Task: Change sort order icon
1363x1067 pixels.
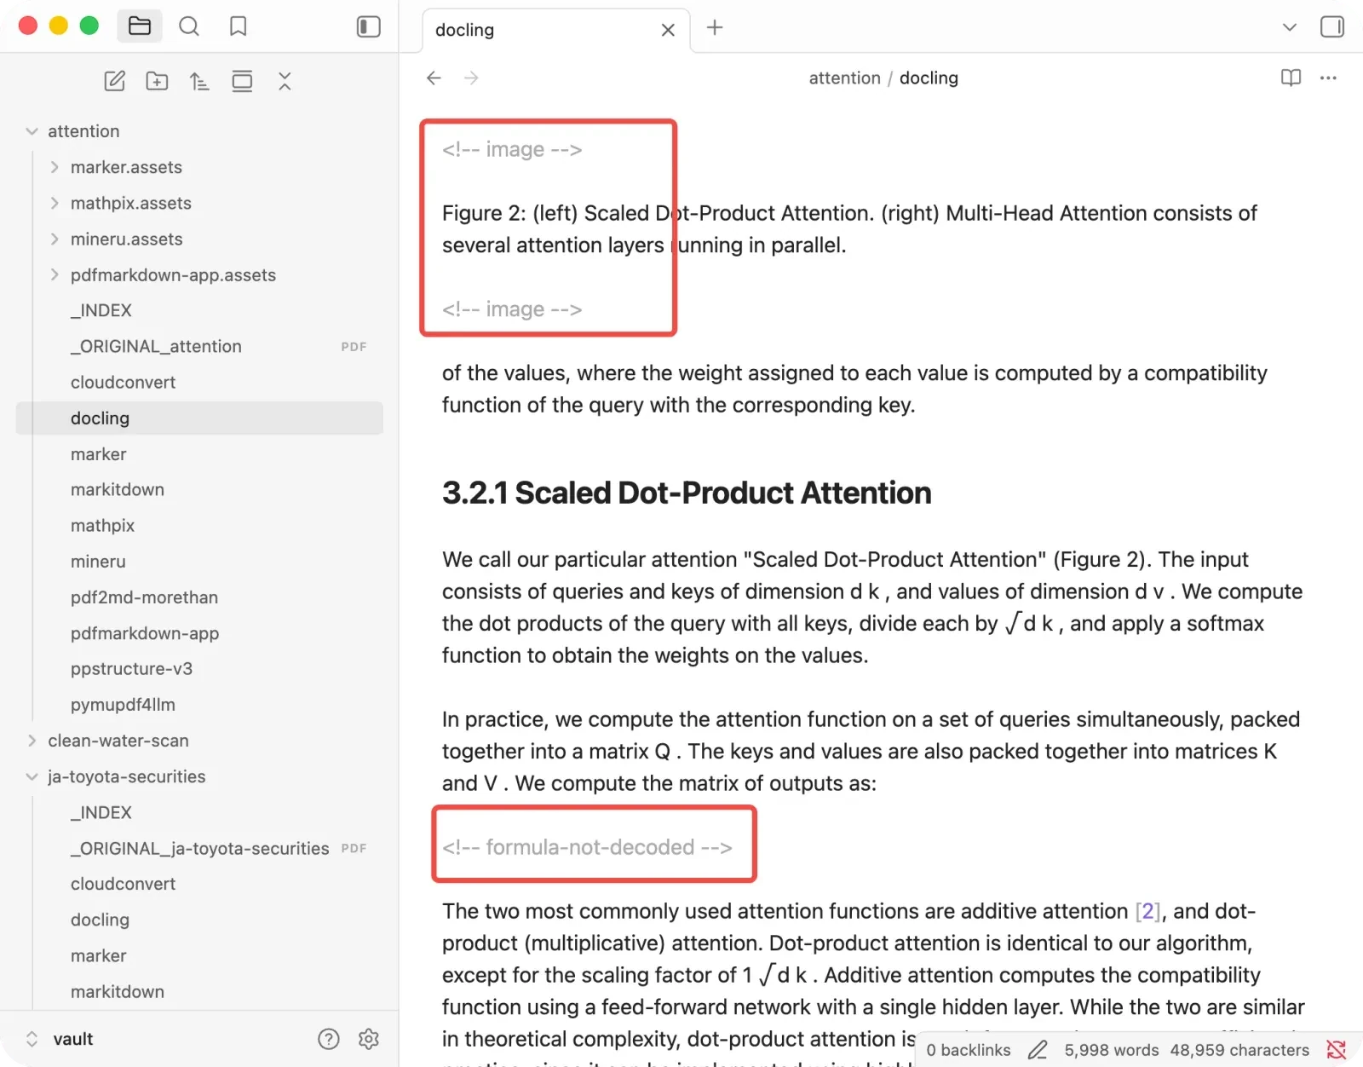Action: coord(199,81)
